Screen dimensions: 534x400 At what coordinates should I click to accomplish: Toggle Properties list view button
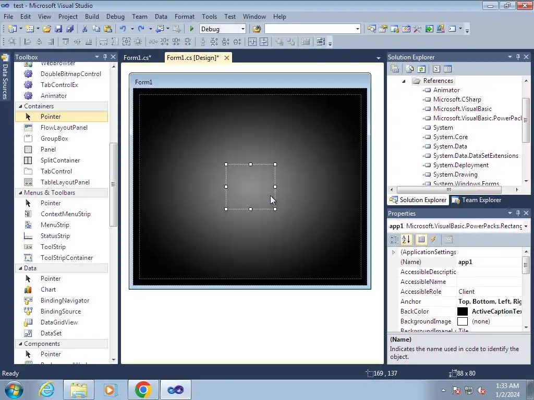pyautogui.click(x=421, y=240)
